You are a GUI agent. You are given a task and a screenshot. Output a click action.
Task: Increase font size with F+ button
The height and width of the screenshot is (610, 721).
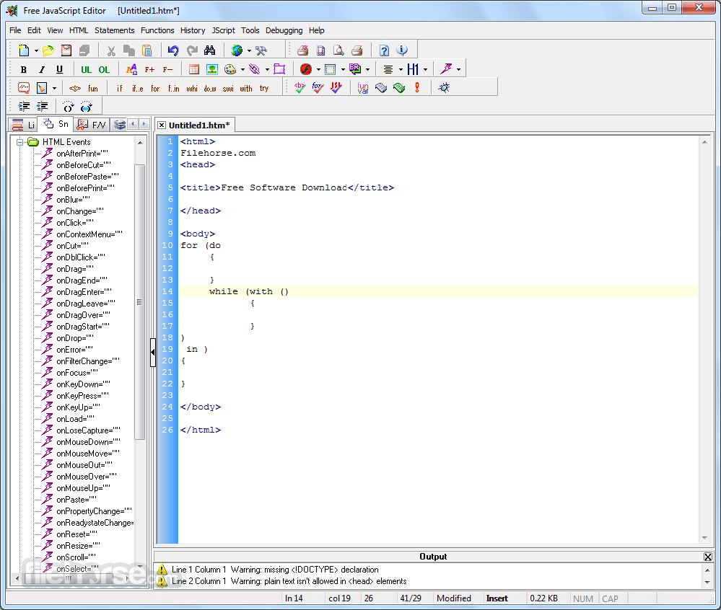point(149,70)
